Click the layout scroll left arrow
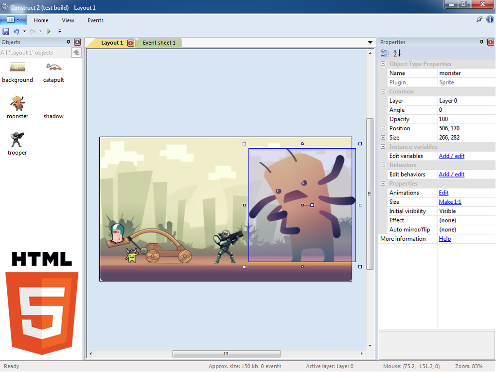Viewport: 496px width, 372px height. [90, 354]
